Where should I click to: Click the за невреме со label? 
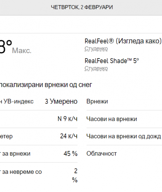[21, 172]
